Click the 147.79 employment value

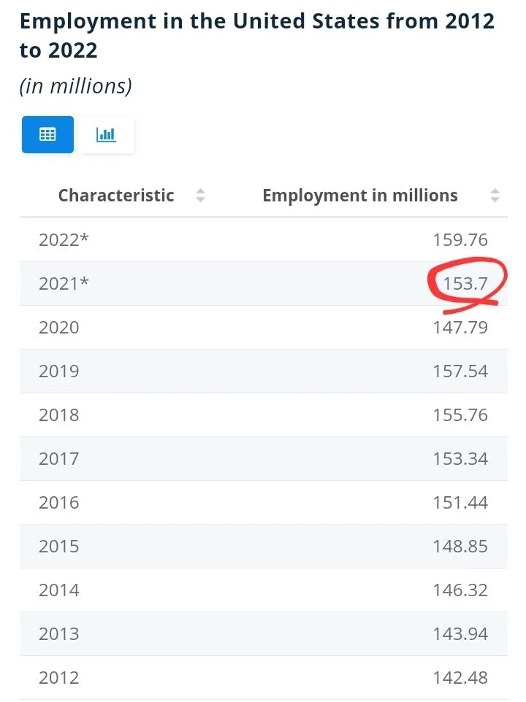click(460, 328)
